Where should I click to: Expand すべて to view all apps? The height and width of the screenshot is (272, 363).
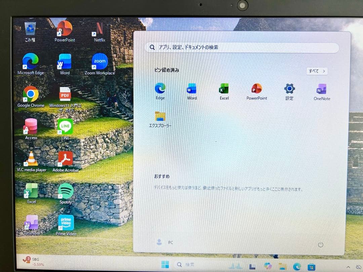[316, 71]
